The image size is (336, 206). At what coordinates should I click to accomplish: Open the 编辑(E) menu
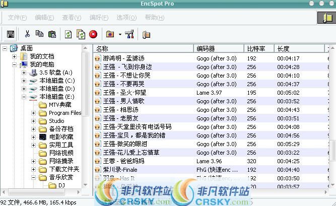tap(44, 17)
